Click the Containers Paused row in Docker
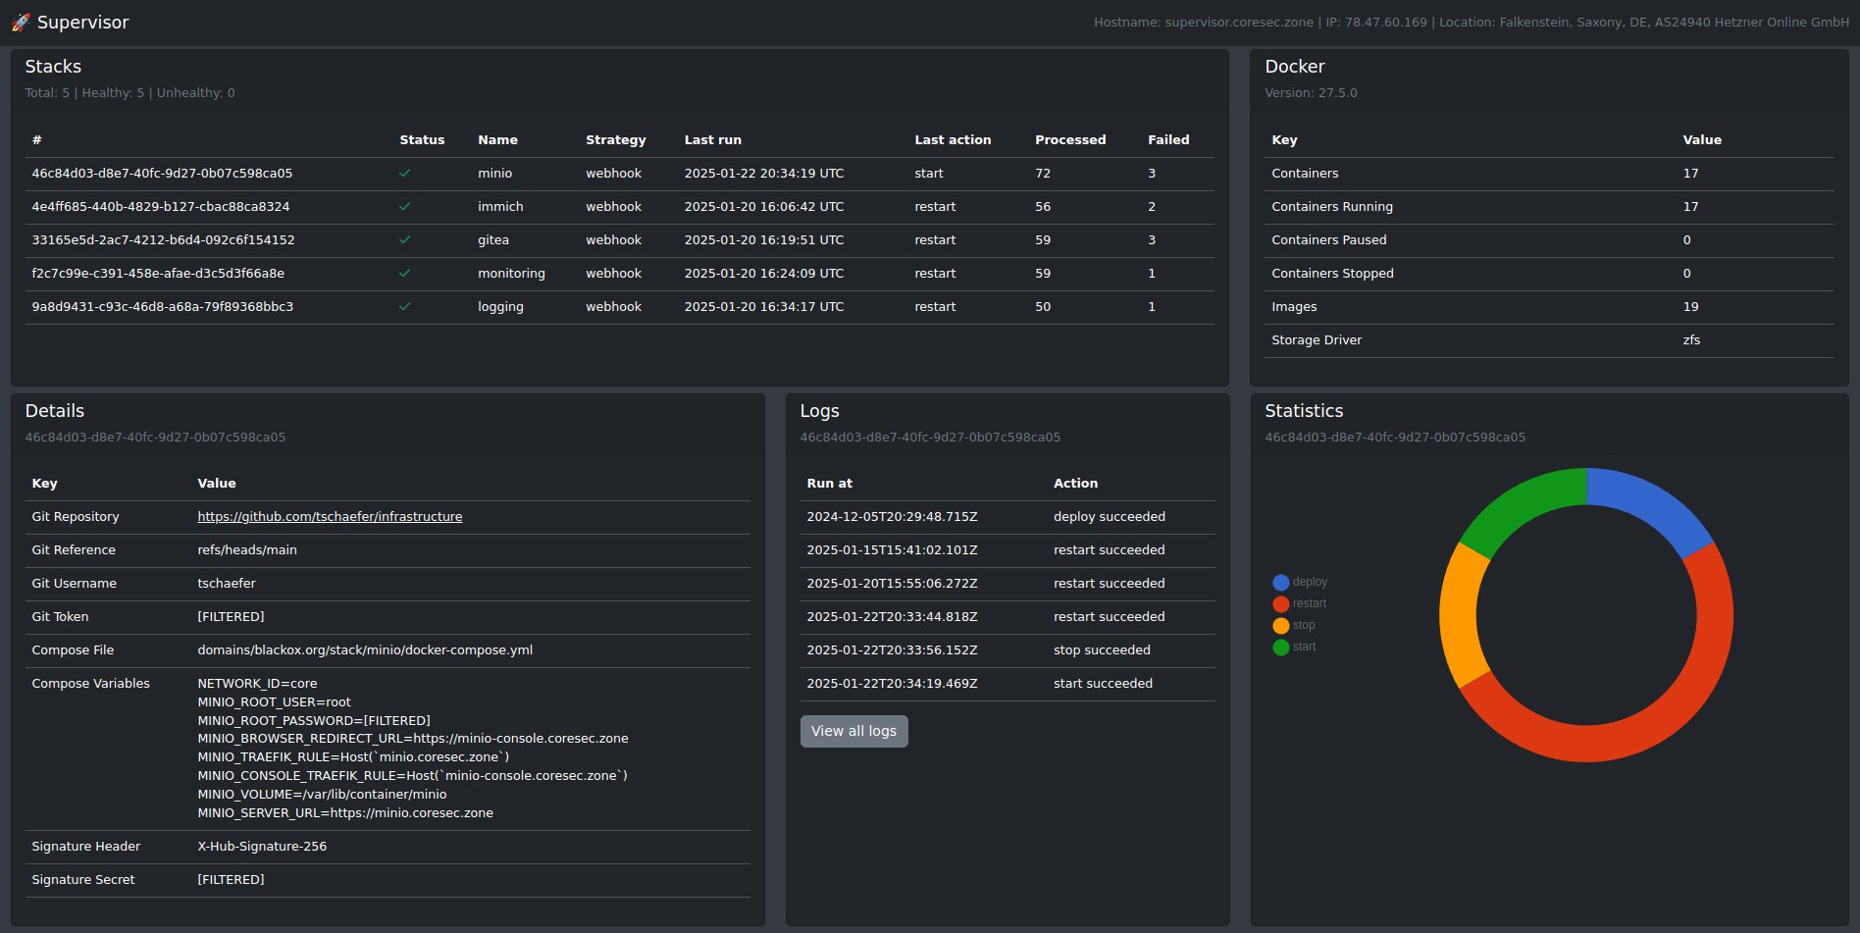1860x933 pixels. [1549, 240]
